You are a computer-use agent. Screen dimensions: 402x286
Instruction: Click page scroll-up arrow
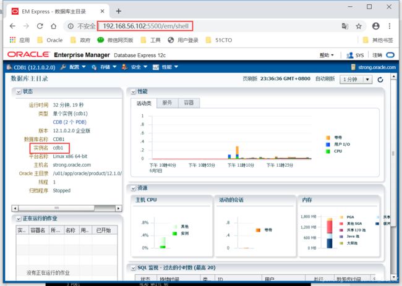coord(393,77)
